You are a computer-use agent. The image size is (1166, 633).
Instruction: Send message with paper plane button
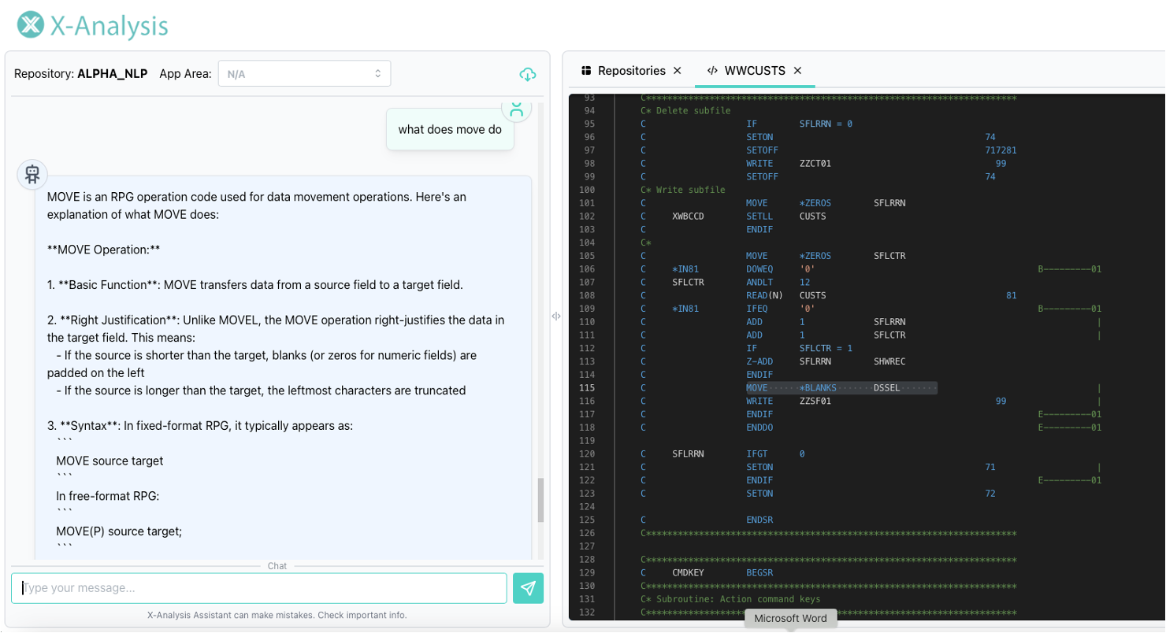pos(528,588)
